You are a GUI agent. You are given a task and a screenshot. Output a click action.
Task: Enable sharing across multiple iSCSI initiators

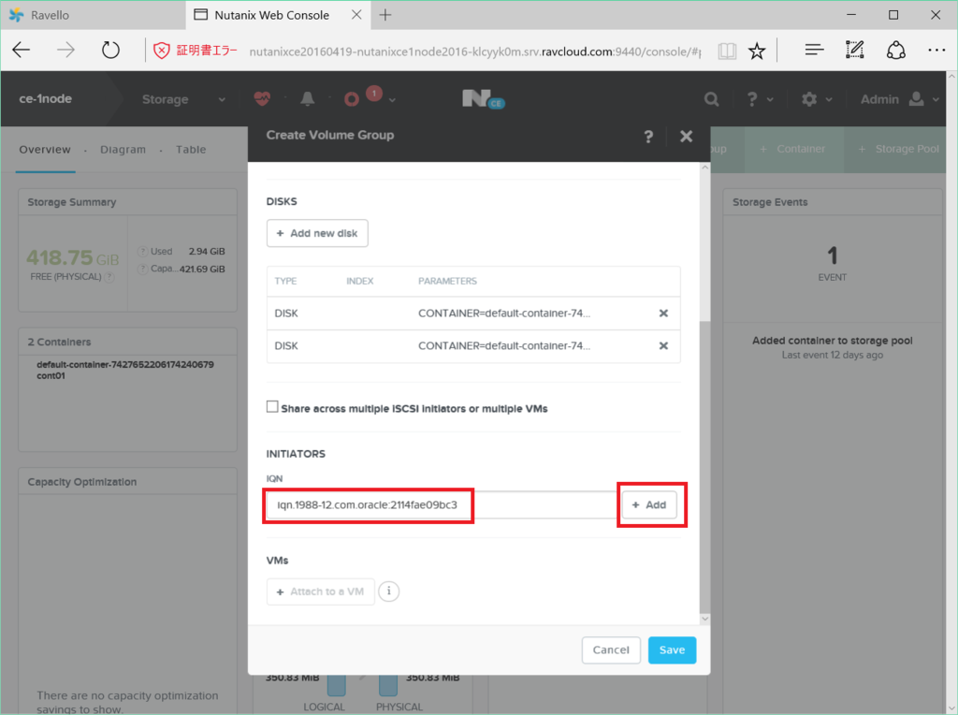pyautogui.click(x=272, y=407)
